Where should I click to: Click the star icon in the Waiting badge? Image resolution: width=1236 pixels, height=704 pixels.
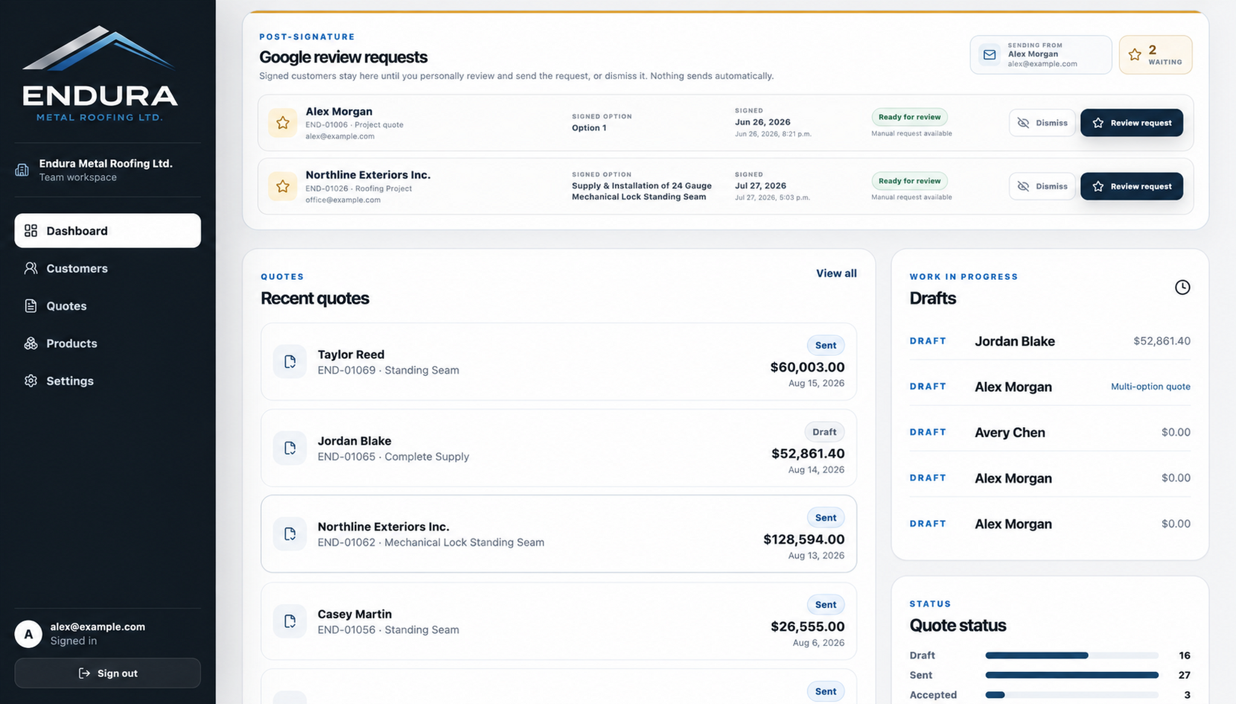click(1135, 55)
